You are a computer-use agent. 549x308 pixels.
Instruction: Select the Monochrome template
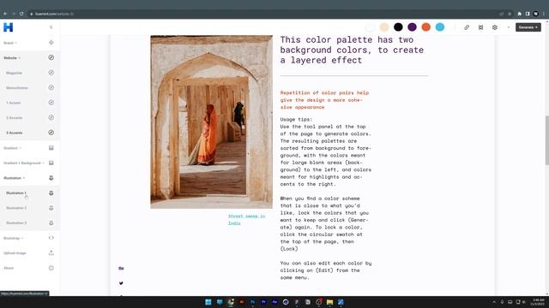[17, 88]
